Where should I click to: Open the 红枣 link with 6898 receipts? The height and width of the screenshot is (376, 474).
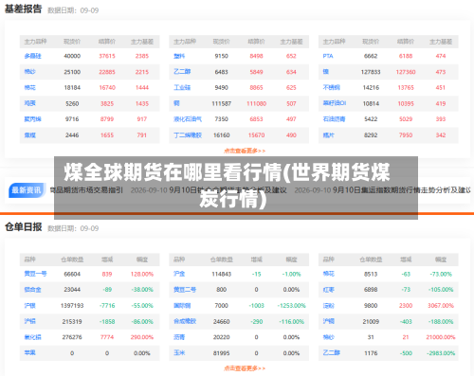[329, 290]
